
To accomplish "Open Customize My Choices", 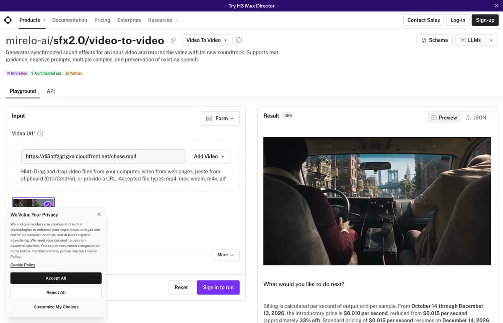I will pyautogui.click(x=56, y=307).
